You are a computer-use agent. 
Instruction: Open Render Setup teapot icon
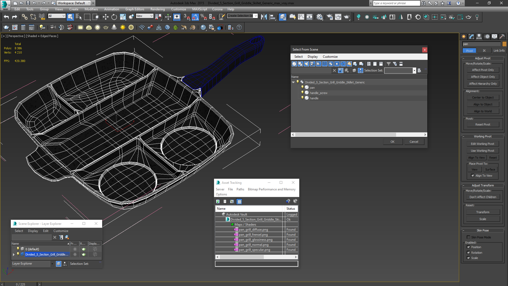[330, 17]
